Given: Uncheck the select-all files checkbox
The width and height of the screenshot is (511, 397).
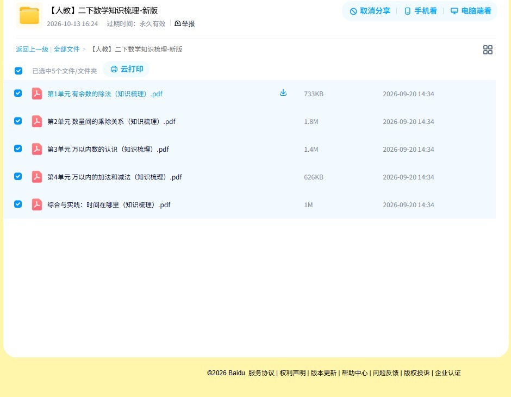Looking at the screenshot, I should (x=18, y=71).
